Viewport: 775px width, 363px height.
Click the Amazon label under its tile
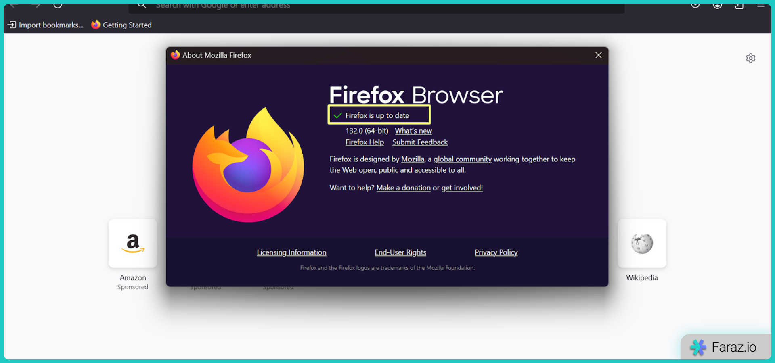133,277
